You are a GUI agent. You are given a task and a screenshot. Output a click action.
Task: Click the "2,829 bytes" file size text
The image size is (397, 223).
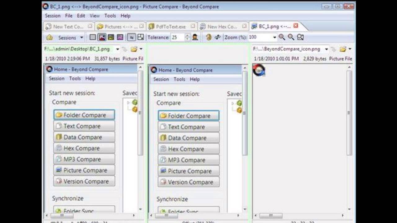[314, 59]
